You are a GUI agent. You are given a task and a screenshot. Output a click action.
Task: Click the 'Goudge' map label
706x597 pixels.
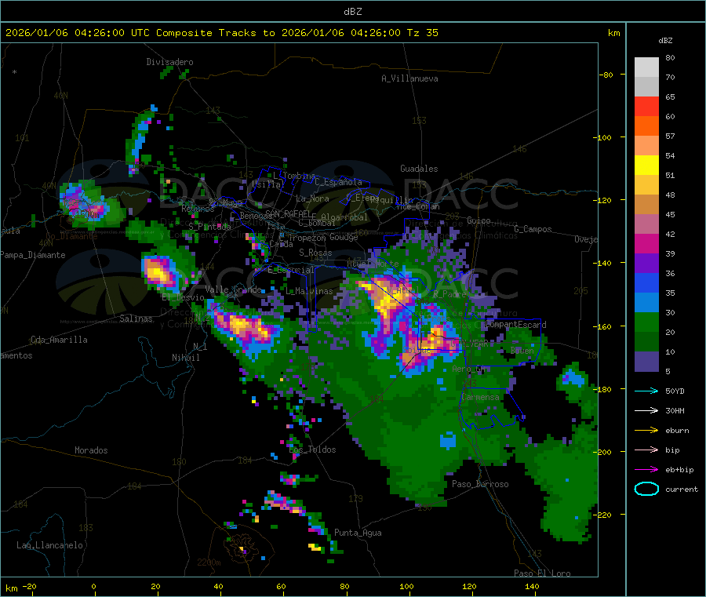coord(344,237)
